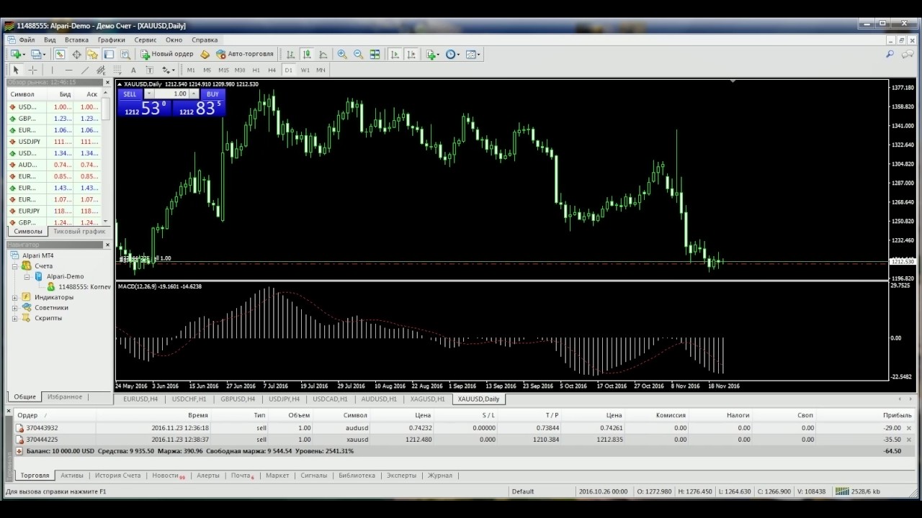Tile chart windows icon
The height and width of the screenshot is (518, 922).
375,54
